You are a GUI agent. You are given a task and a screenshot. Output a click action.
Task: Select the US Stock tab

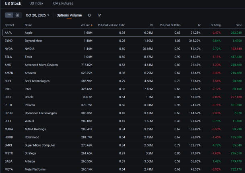point(13,4)
